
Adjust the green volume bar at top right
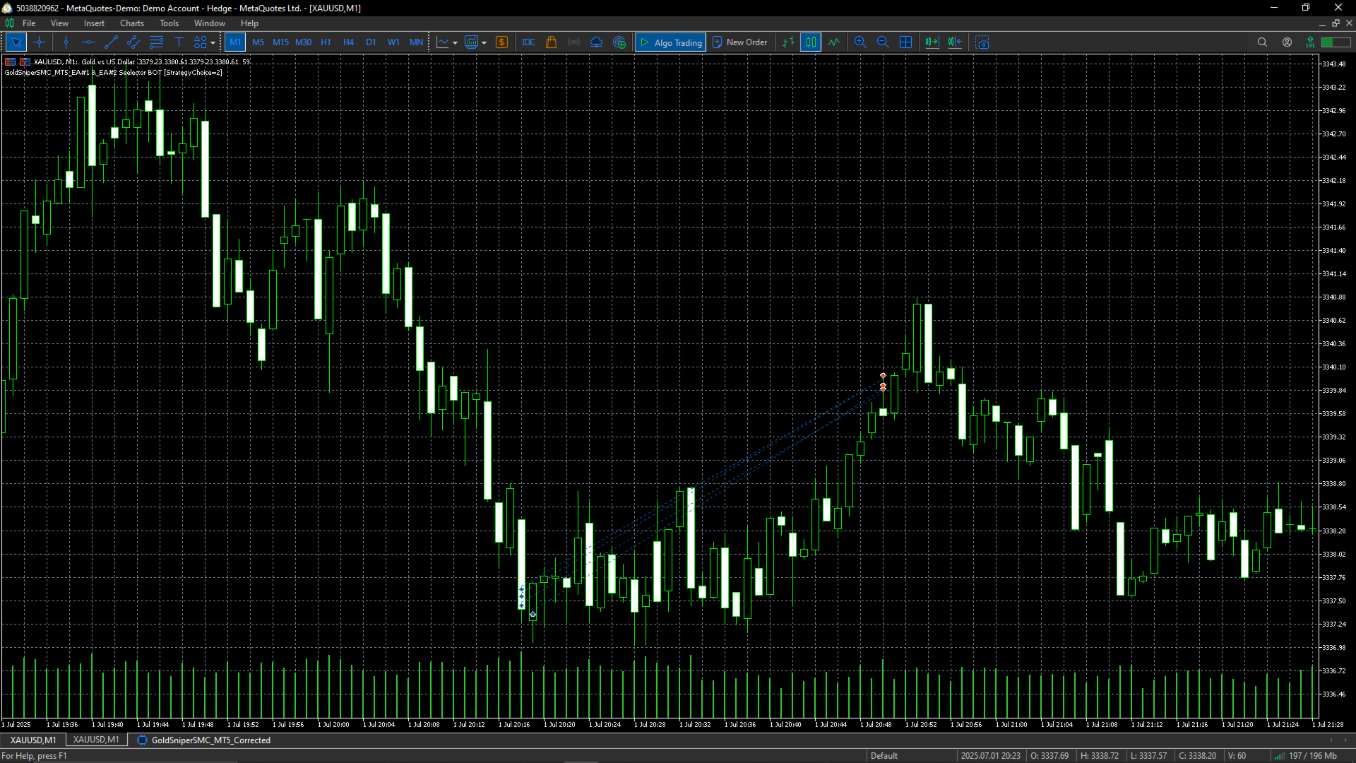click(1335, 42)
